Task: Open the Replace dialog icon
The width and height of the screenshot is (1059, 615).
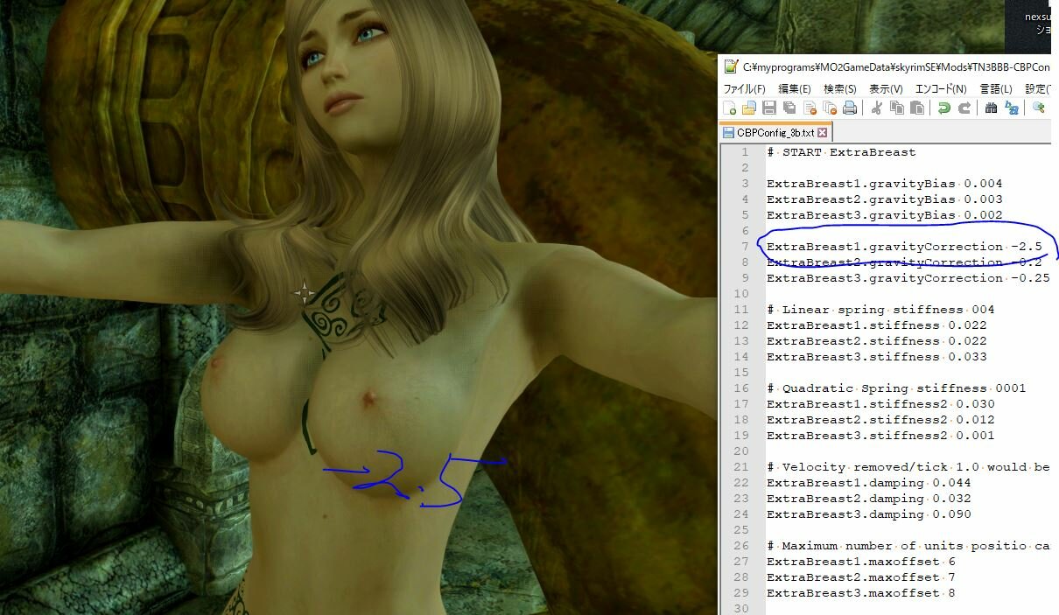Action: tap(1011, 108)
